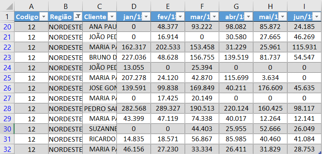
Task: Open the jun/18 column filter arrow
Action: [316, 17]
